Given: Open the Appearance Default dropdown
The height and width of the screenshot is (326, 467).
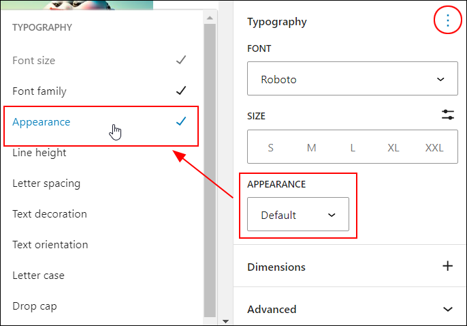Looking at the screenshot, I should [298, 214].
